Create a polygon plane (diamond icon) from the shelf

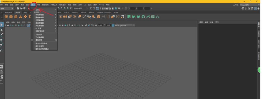tap(25, 17)
